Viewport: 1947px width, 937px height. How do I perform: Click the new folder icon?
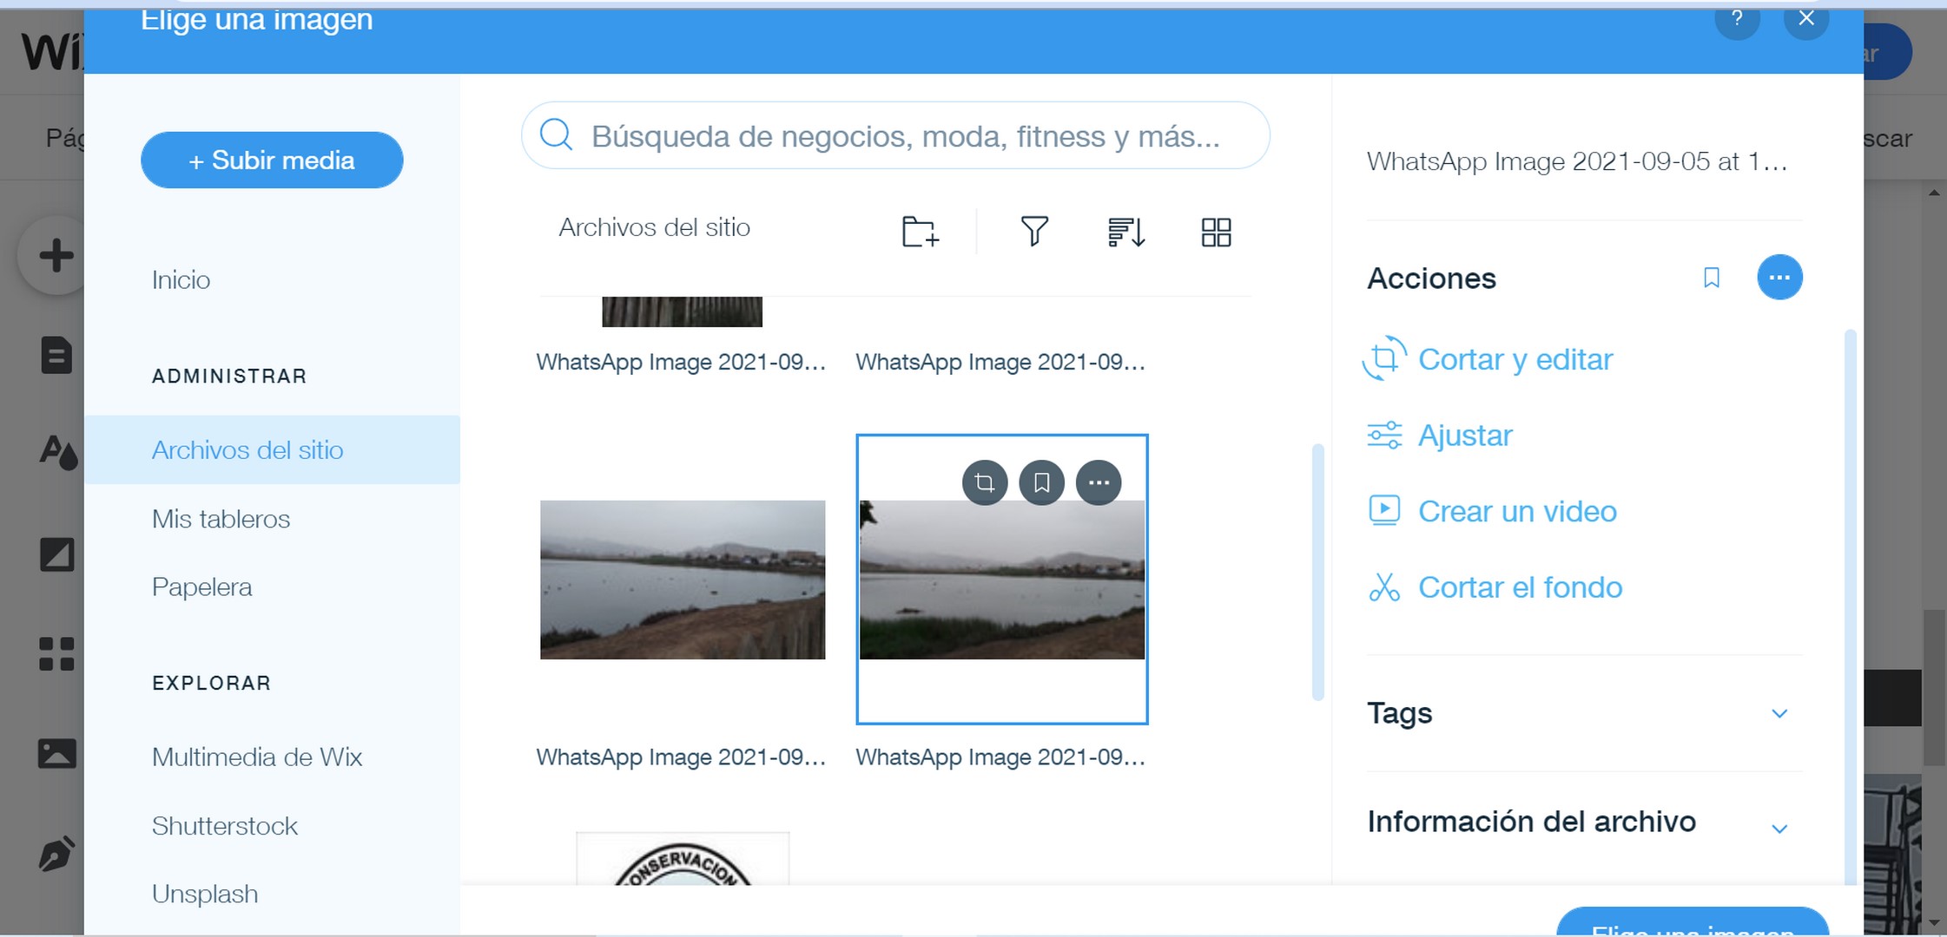(x=920, y=232)
